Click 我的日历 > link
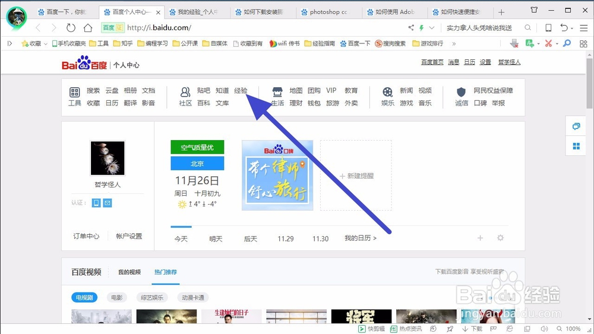Image resolution: width=594 pixels, height=334 pixels. point(361,238)
